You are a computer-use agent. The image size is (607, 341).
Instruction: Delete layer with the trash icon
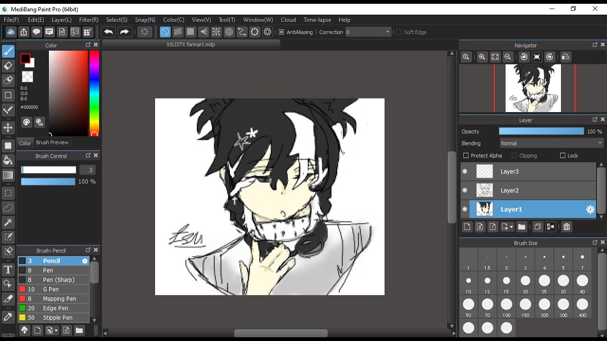click(x=567, y=227)
